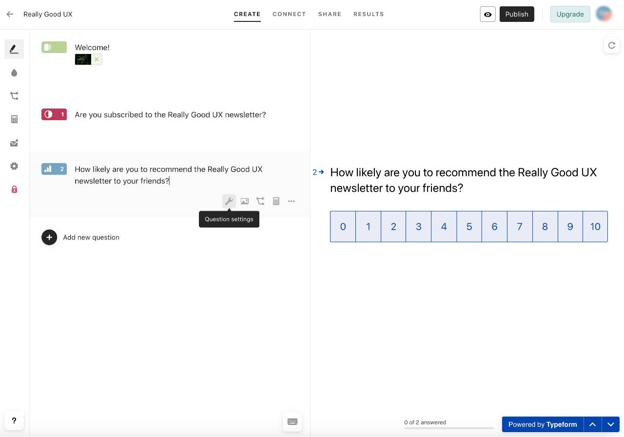Select rating 3 on the opinion scale
The width and height of the screenshot is (624, 437).
pyautogui.click(x=418, y=226)
